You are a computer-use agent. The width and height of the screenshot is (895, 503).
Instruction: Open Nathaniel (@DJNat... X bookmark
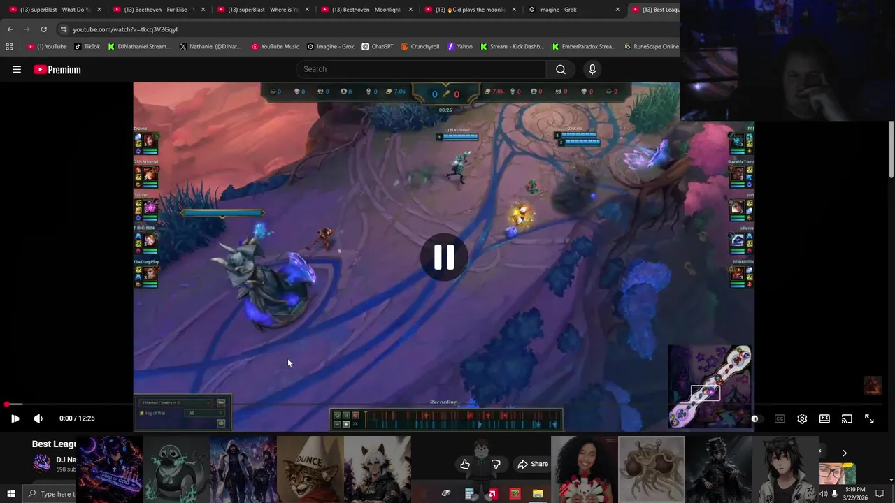coord(210,47)
